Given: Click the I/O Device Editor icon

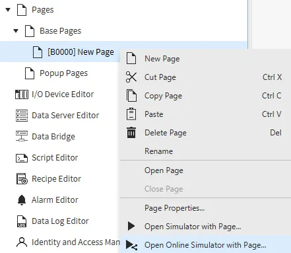Looking at the screenshot, I should [22, 94].
